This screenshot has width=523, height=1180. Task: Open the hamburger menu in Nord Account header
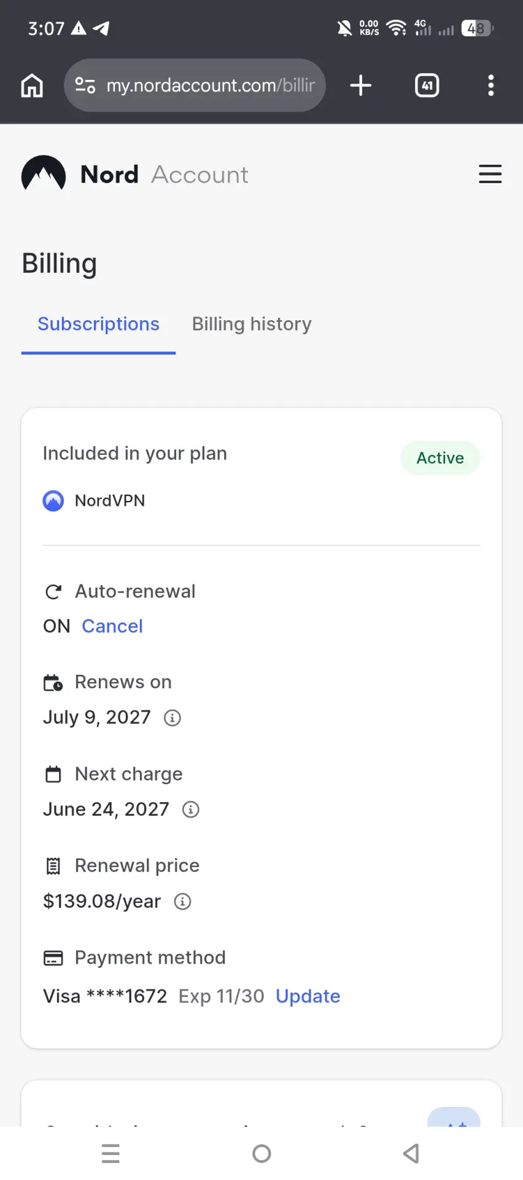click(x=490, y=174)
